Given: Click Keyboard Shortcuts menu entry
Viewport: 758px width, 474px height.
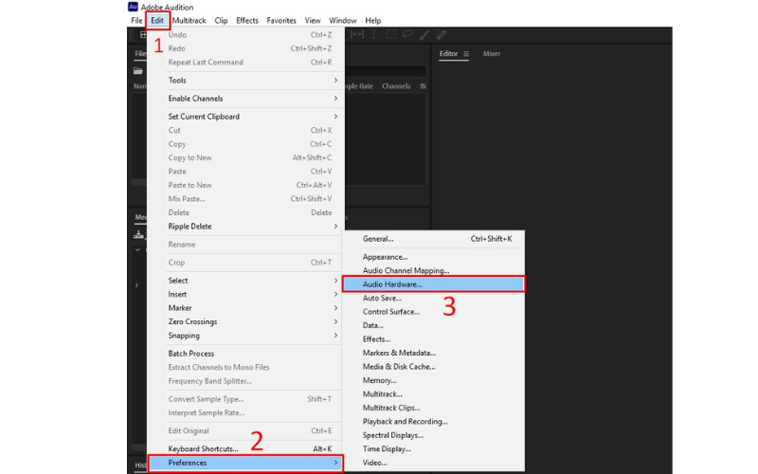Looking at the screenshot, I should pyautogui.click(x=203, y=448).
